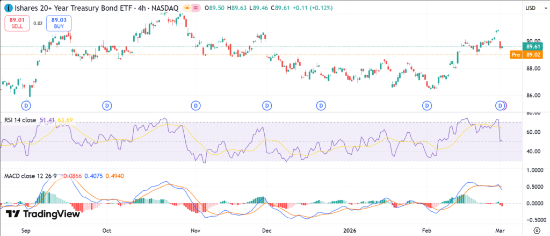This screenshot has width=550, height=236.
Task: Select the MACD close 12 26 9 legend
Action: 30,176
